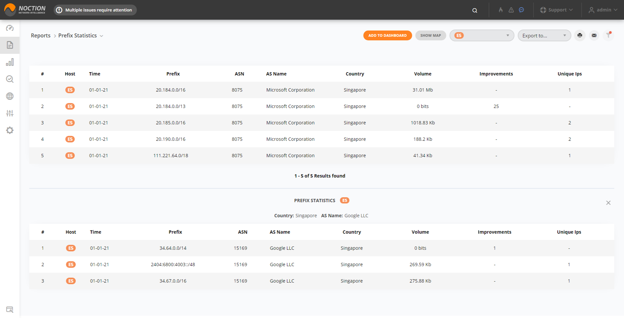Open the Reports document sidebar icon
The image size is (624, 318).
click(10, 45)
